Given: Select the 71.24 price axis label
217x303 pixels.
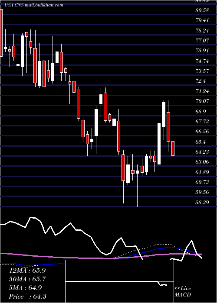Looking at the screenshot, I should click(202, 91).
